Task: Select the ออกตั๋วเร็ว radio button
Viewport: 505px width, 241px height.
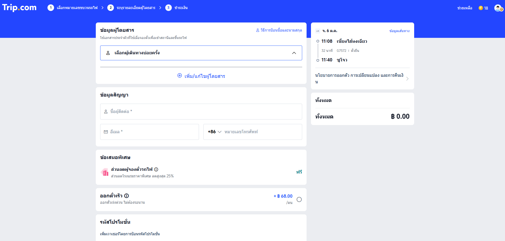Action: pyautogui.click(x=299, y=199)
